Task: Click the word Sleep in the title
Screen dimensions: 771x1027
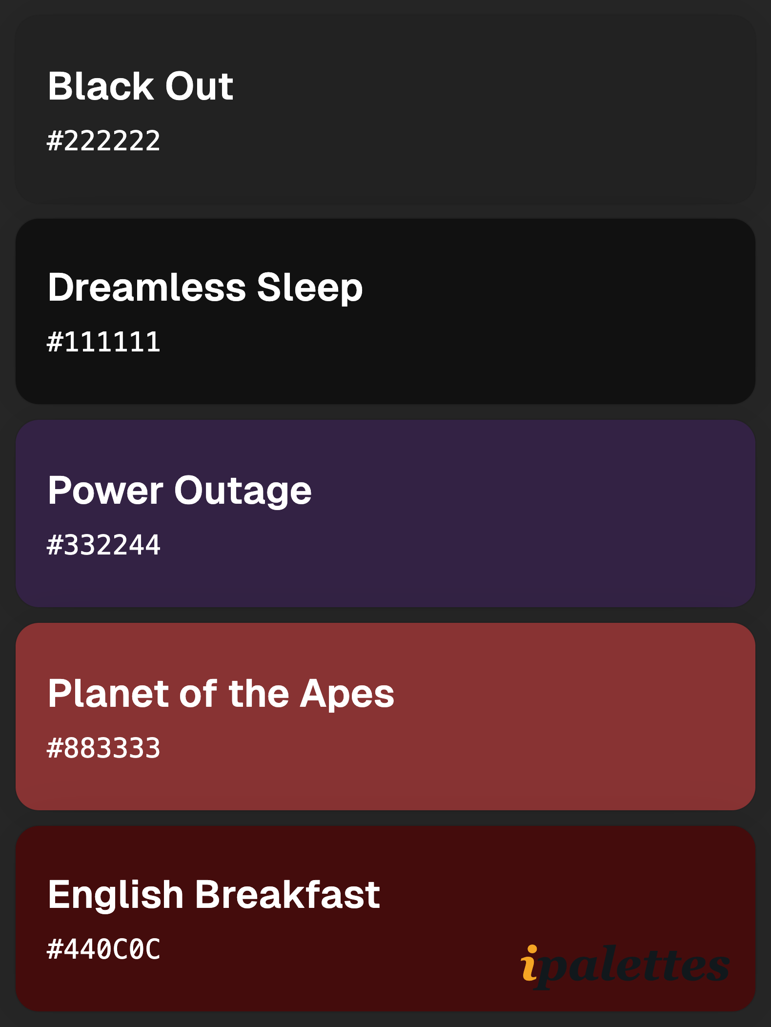Action: [x=310, y=288]
